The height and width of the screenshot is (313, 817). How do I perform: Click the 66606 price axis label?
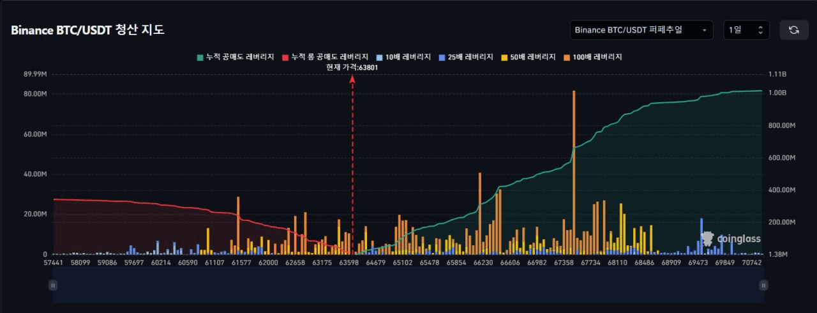coord(510,263)
